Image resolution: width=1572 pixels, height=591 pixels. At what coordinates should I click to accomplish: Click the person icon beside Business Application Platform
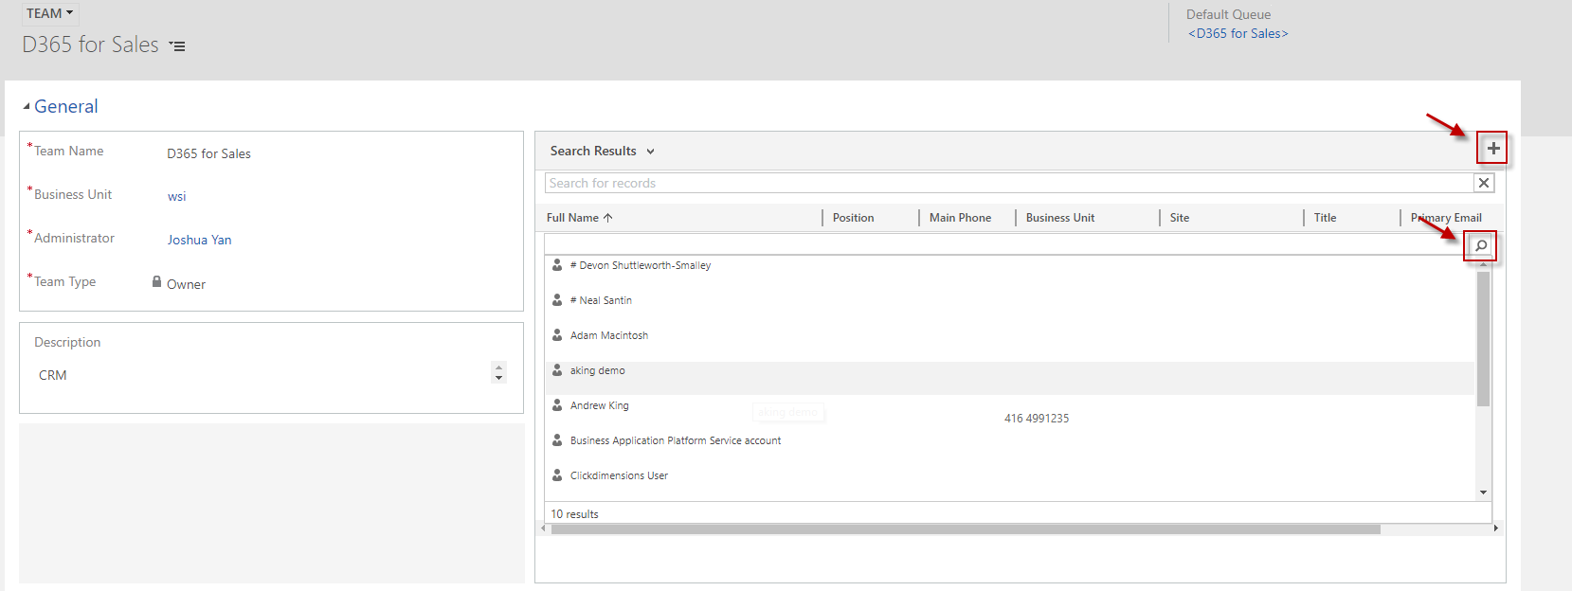click(557, 440)
